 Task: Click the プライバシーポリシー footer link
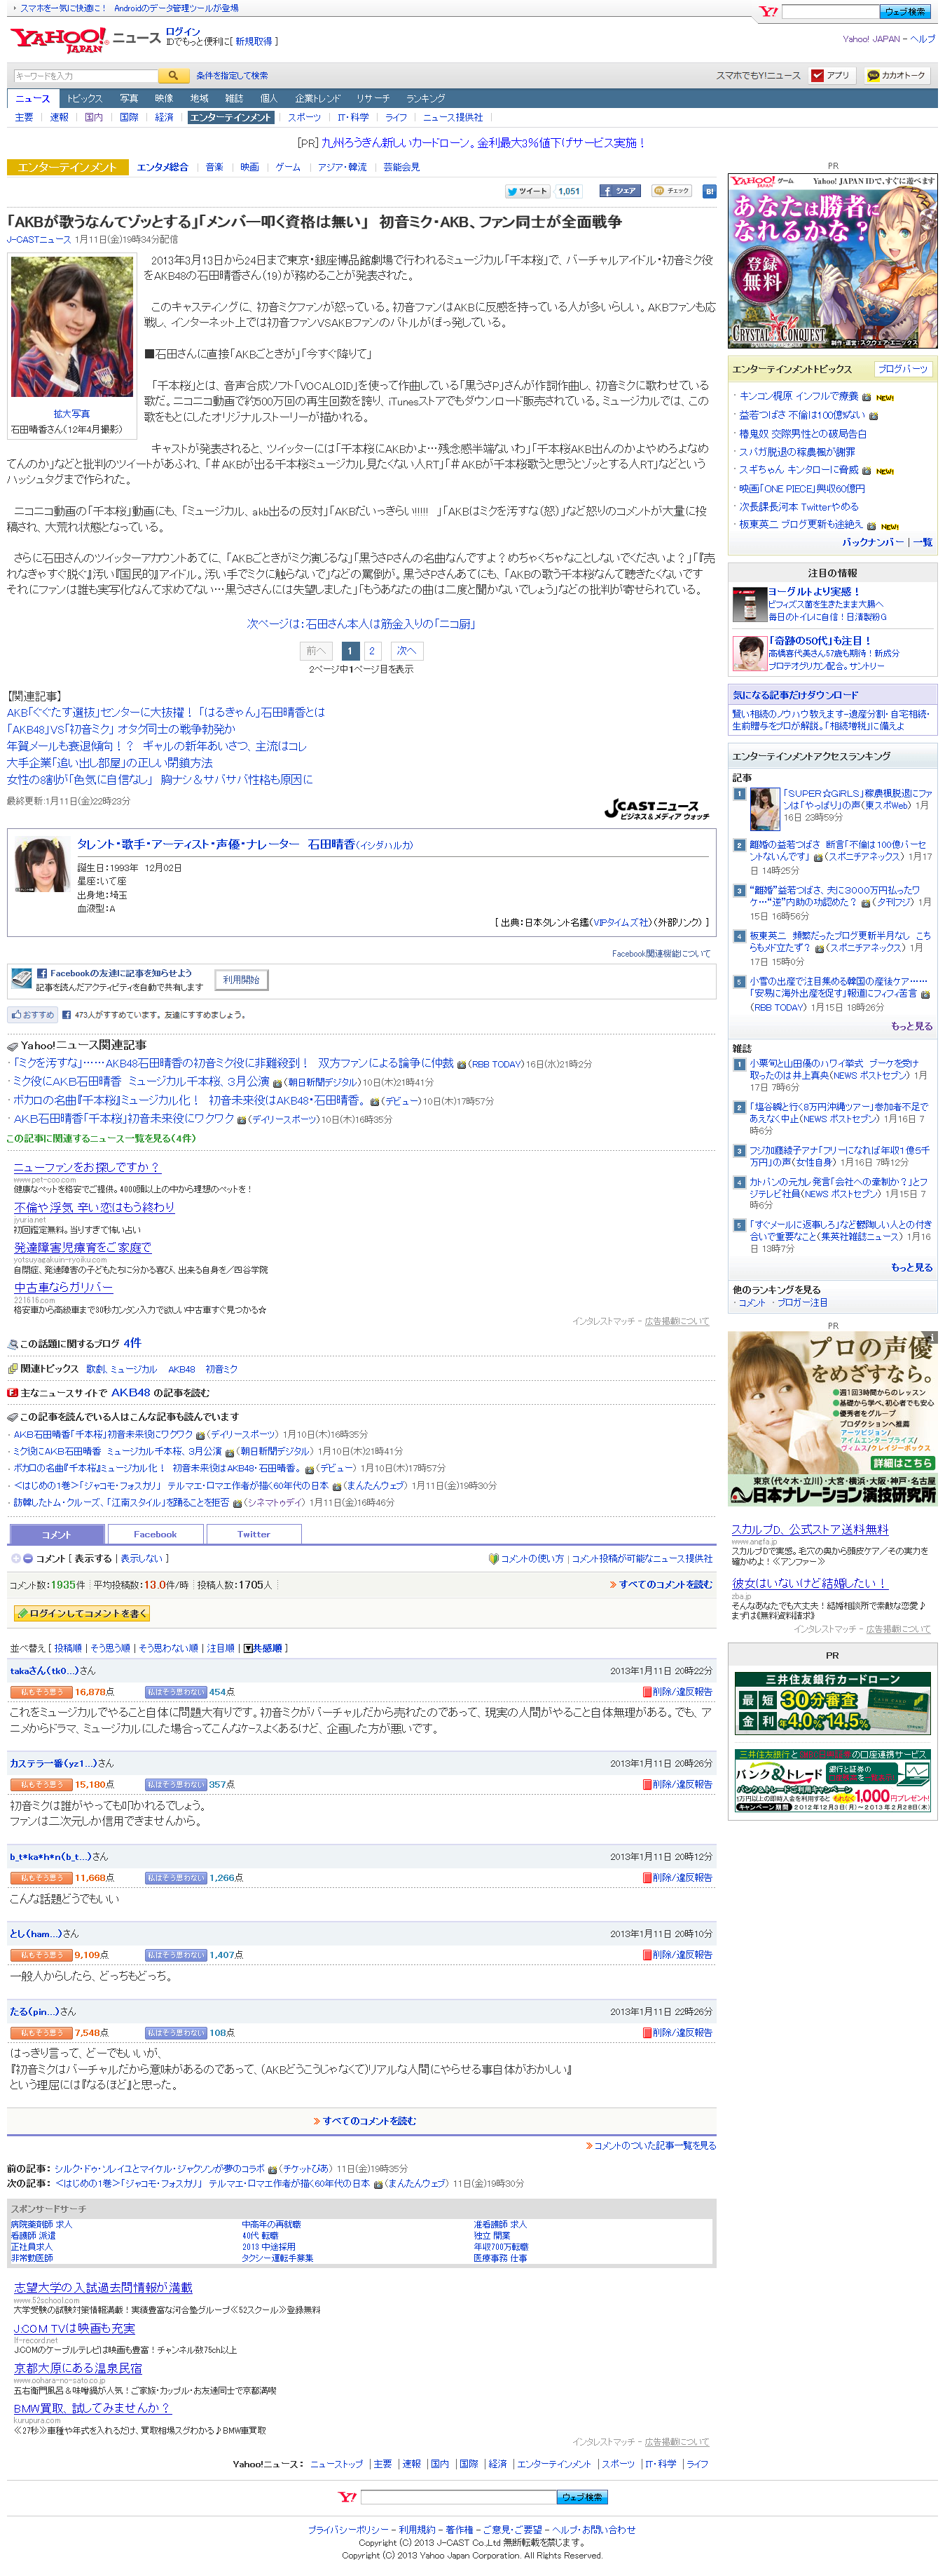pos(349,2529)
